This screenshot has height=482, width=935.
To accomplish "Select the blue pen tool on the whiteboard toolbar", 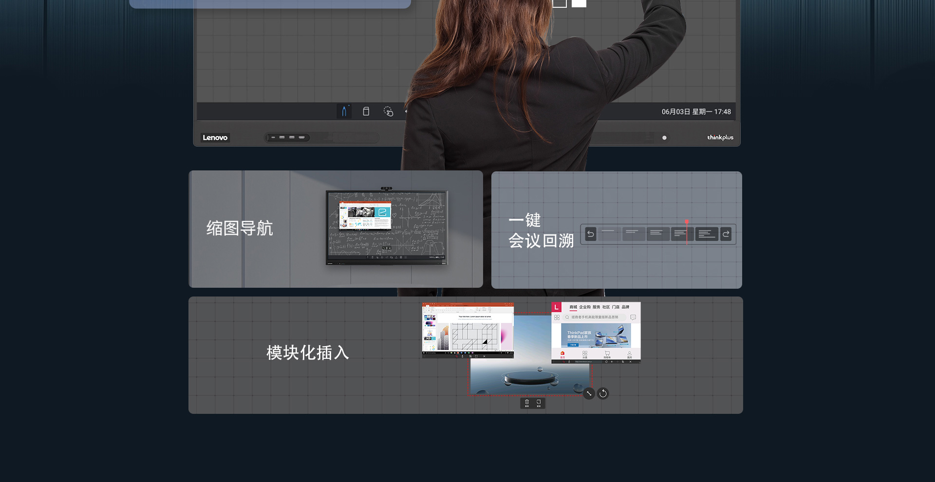I will [x=344, y=111].
